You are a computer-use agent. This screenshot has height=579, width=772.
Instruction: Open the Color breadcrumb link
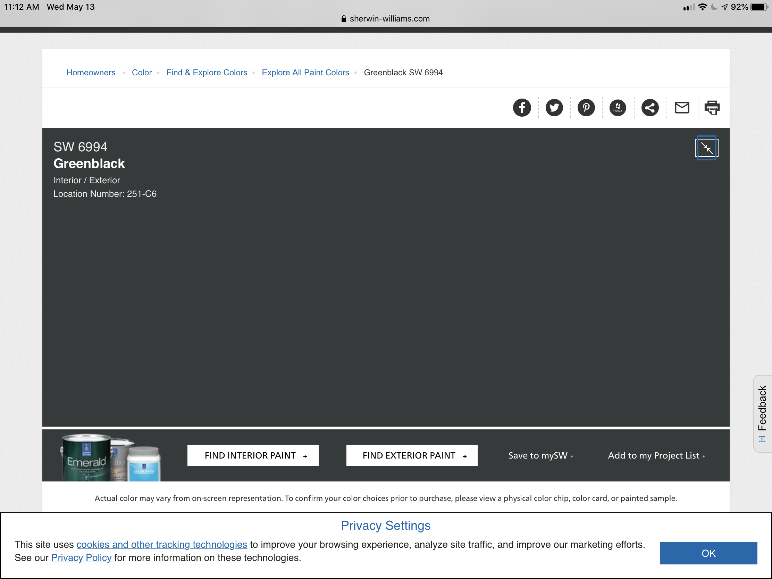click(x=142, y=73)
